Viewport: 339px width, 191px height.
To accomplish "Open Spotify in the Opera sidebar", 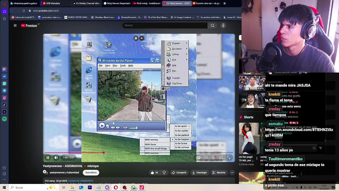I will [x=4, y=119].
